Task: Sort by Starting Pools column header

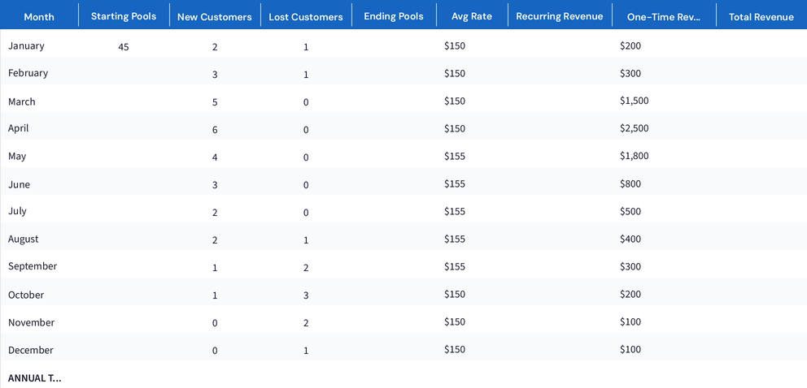Action: tap(124, 16)
